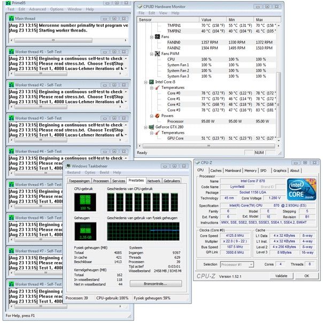
Task: Click the CPU Temperatures thermometer icon
Action: click(x=157, y=88)
